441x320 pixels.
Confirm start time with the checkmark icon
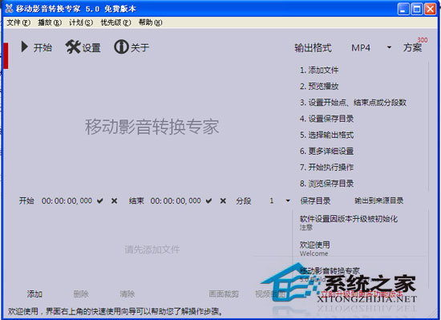[100, 201]
